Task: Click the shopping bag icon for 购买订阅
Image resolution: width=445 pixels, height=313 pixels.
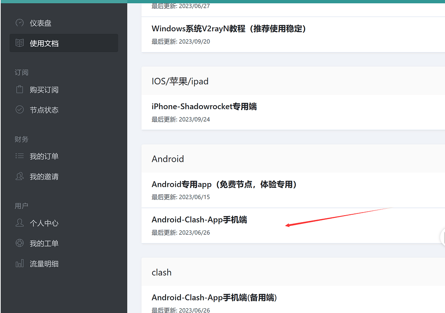Action: pos(20,90)
